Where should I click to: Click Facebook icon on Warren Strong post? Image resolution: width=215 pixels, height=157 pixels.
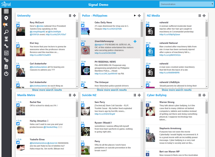[x=148, y=105]
